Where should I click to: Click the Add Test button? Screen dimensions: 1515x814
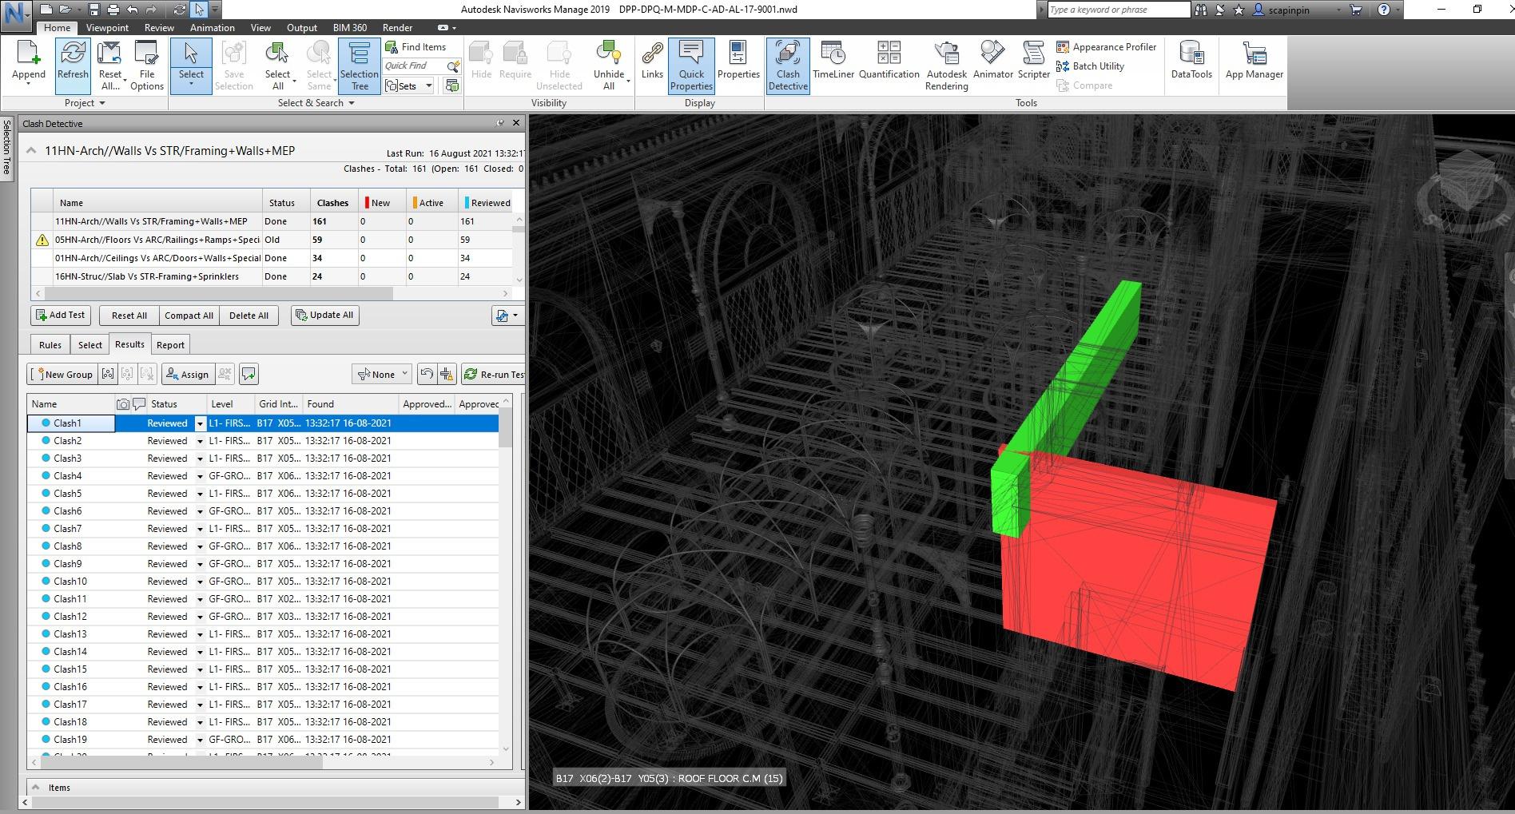pyautogui.click(x=61, y=316)
